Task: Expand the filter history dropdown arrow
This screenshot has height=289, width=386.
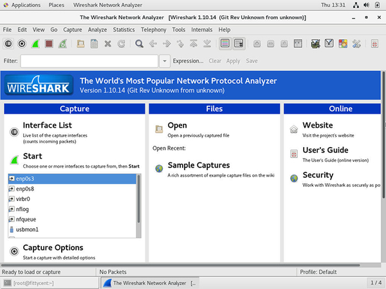Action: (x=165, y=61)
